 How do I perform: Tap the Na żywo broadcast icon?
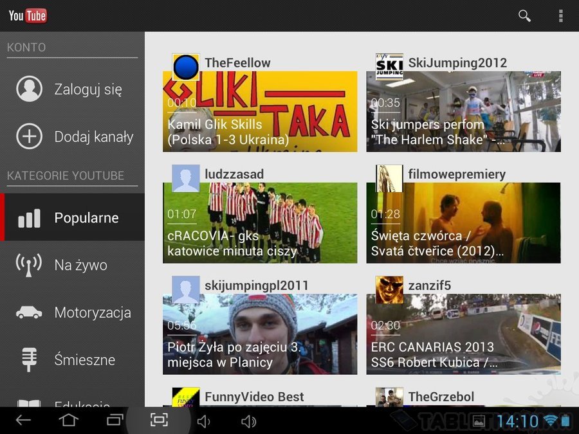pyautogui.click(x=29, y=265)
